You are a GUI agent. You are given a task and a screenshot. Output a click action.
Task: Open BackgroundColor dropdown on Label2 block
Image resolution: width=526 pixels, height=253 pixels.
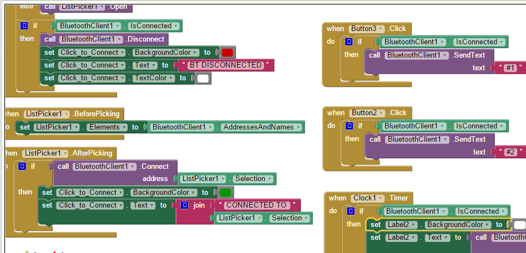click(x=458, y=225)
